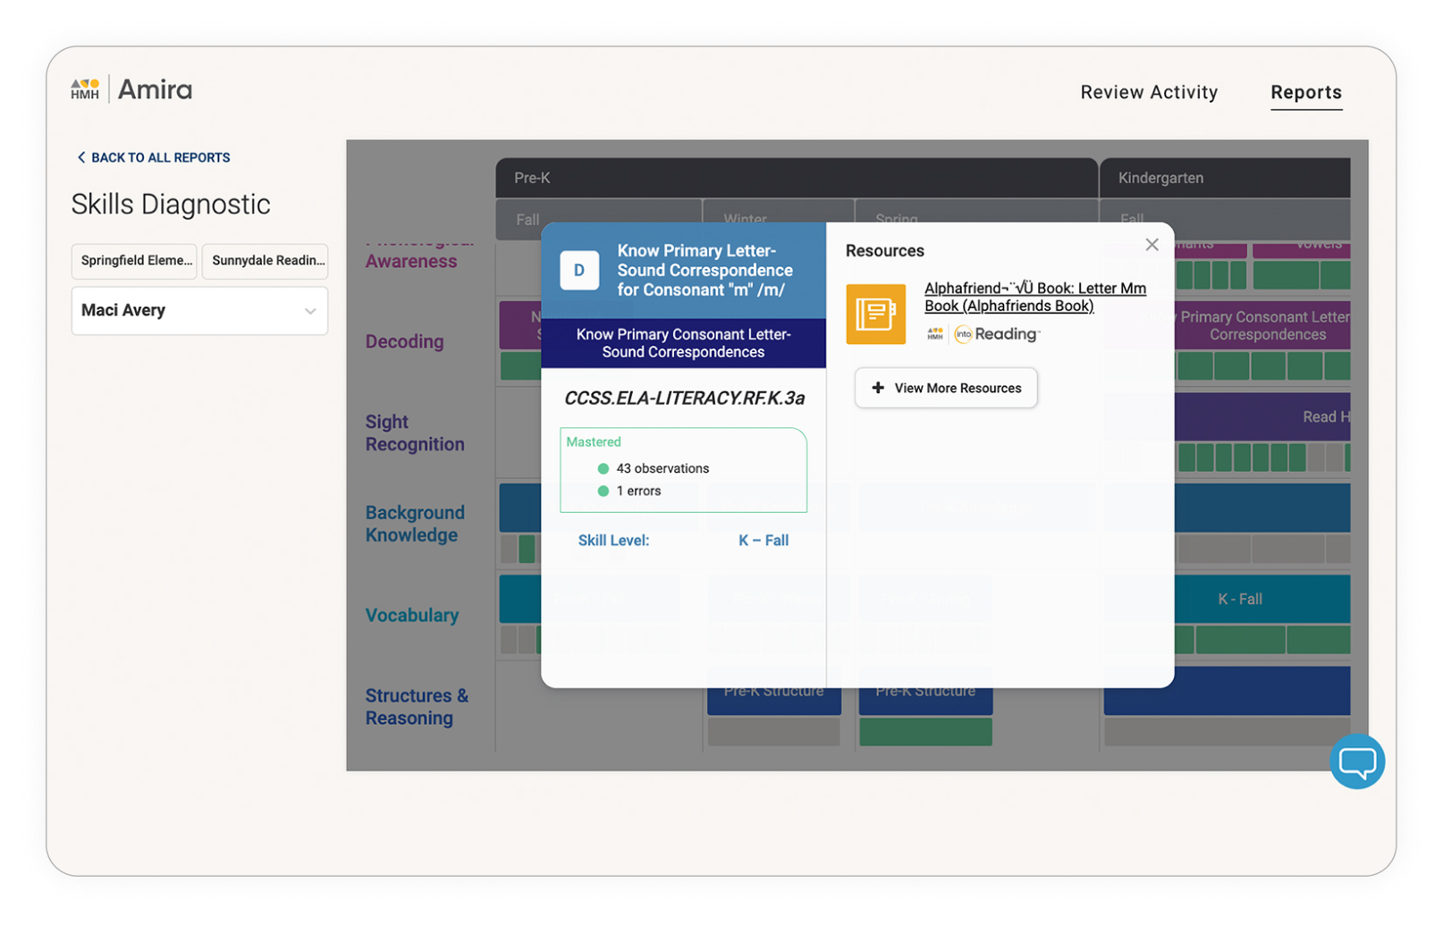Select the Sight Recognition category
The height and width of the screenshot is (933, 1443).
pos(415,433)
